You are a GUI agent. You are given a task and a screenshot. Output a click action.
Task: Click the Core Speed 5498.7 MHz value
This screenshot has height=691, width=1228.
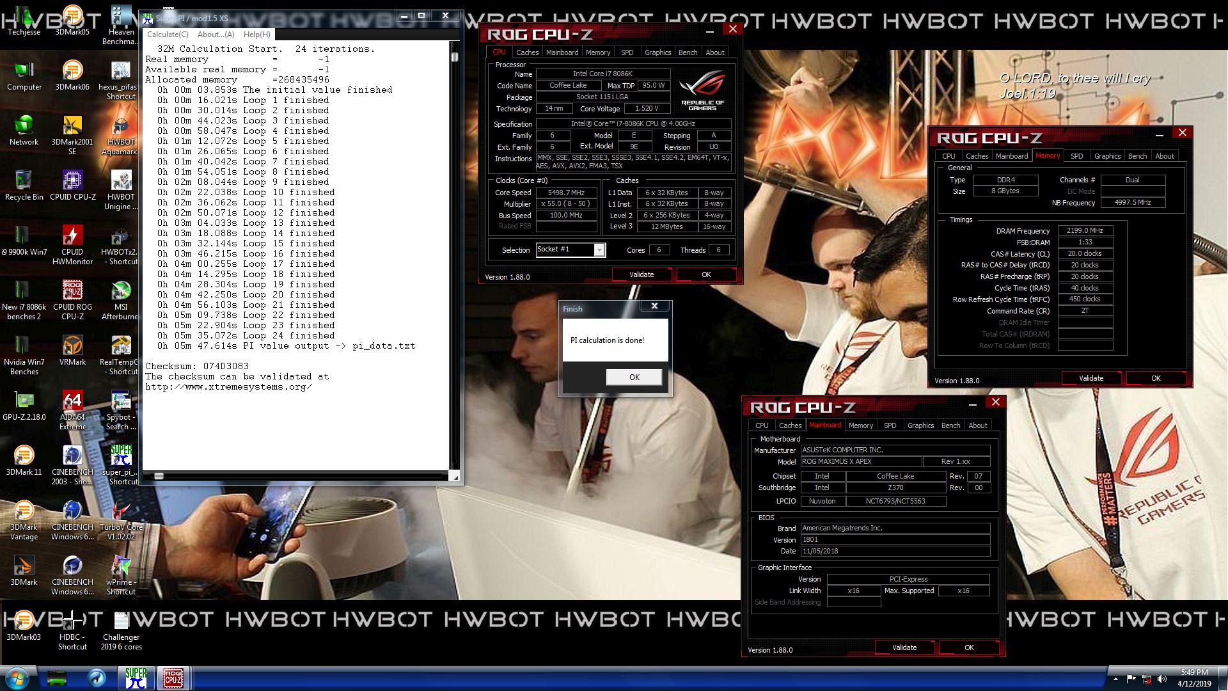[566, 193]
